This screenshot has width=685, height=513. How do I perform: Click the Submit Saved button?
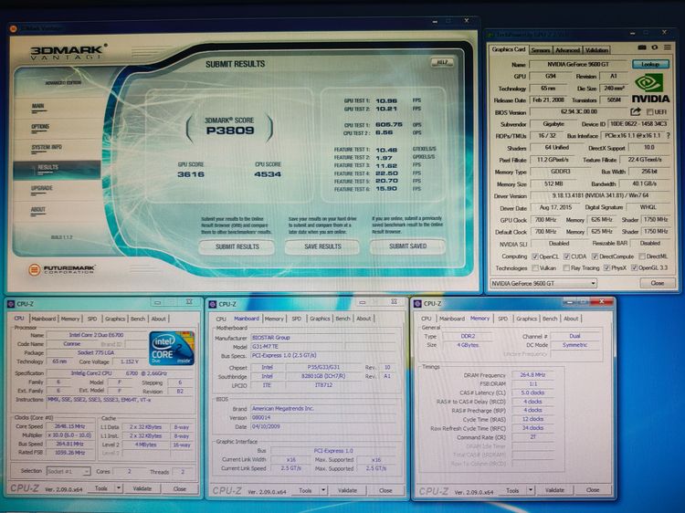407,246
